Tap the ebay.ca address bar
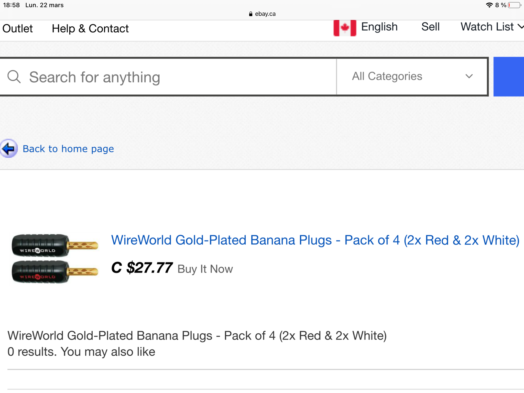This screenshot has height=393, width=524. click(265, 14)
